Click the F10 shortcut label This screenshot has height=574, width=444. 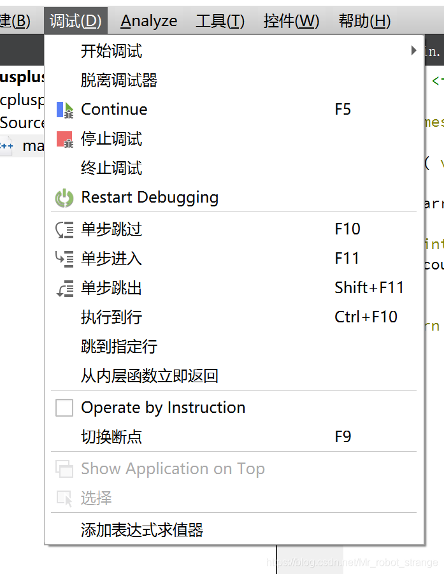coord(348,229)
